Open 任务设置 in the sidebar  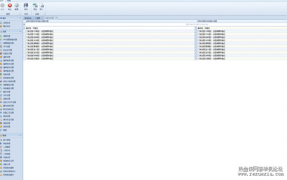(x=7, y=95)
